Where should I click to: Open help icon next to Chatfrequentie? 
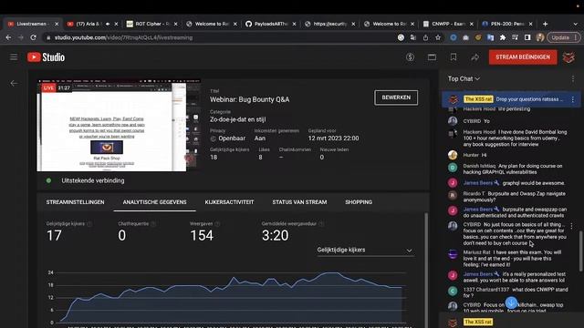click(153, 224)
